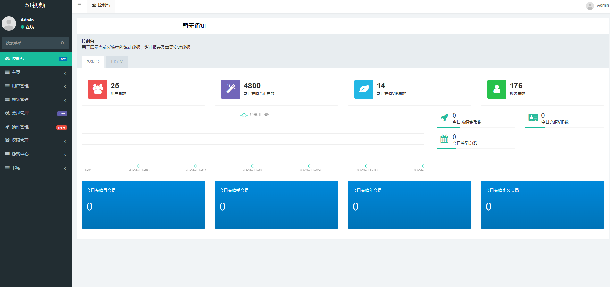Expand the 游戏中心 sidebar menu
The image size is (610, 287).
tap(36, 154)
